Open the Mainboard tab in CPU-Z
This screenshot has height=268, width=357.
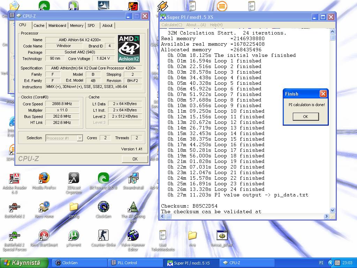point(57,25)
